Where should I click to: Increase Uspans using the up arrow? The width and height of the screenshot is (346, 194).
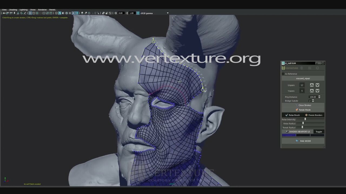[x=312, y=85]
